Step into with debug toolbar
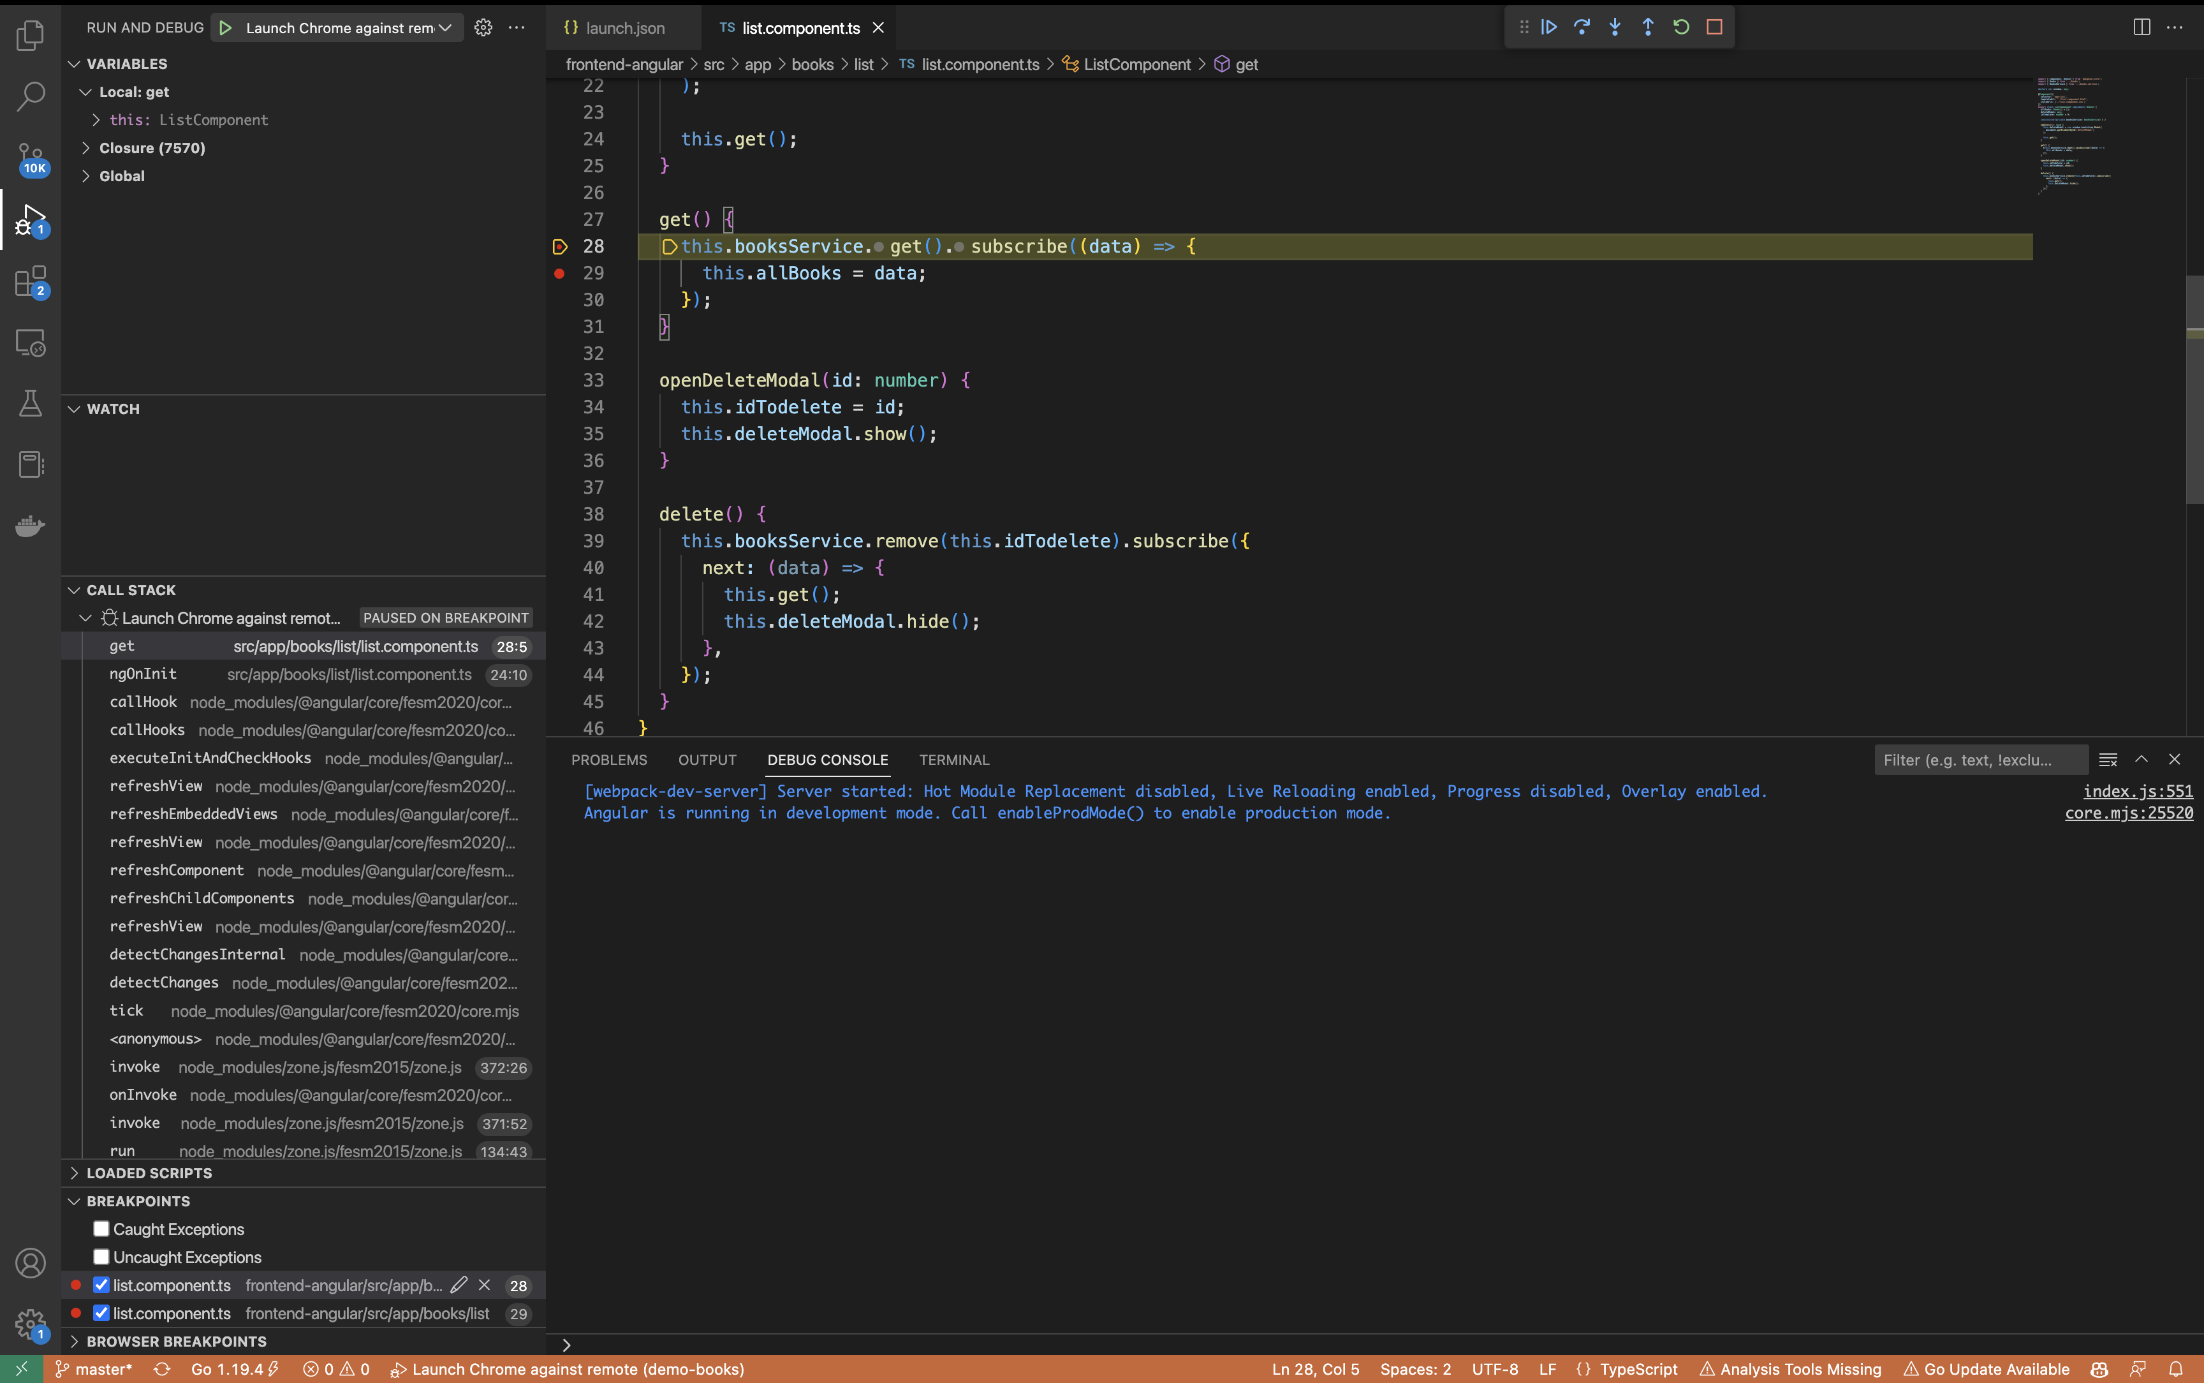Viewport: 2204px width, 1383px height. click(x=1614, y=27)
